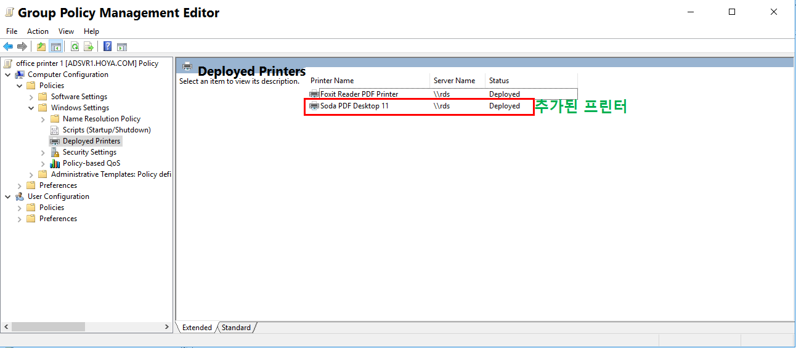796x348 pixels.
Task: Click tree pane scrollbar left arrow
Action: pyautogui.click(x=6, y=327)
